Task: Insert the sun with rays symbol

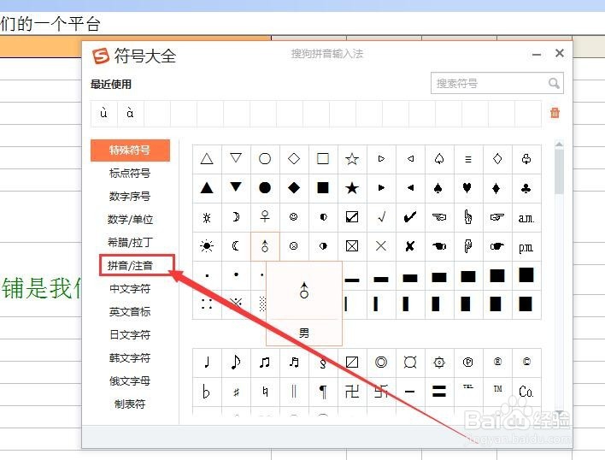Action: pyautogui.click(x=207, y=246)
